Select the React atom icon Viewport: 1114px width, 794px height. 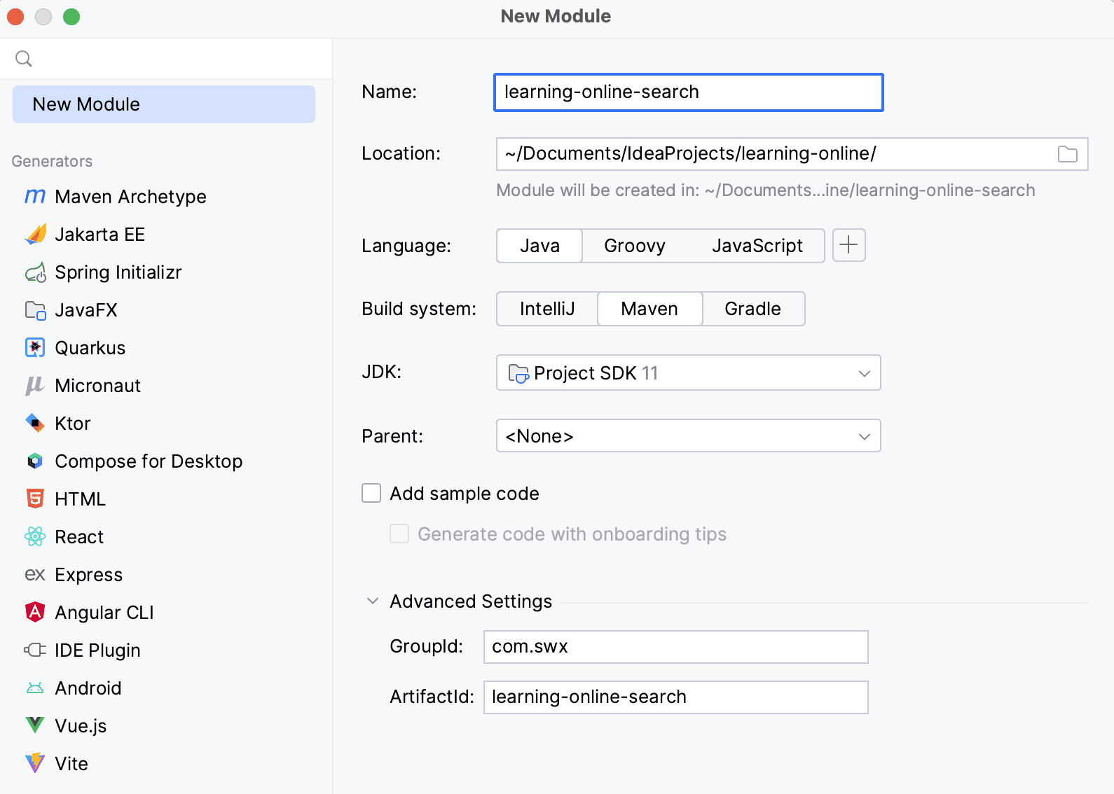click(x=35, y=537)
